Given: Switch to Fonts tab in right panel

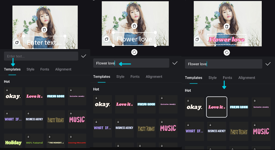Looking at the screenshot, I should pyautogui.click(x=227, y=78).
